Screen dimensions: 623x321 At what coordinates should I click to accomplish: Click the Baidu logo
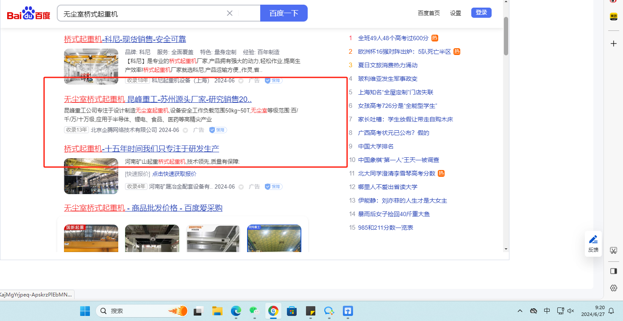(28, 14)
